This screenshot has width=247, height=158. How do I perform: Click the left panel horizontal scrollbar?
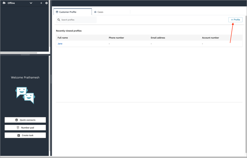click(x=19, y=53)
